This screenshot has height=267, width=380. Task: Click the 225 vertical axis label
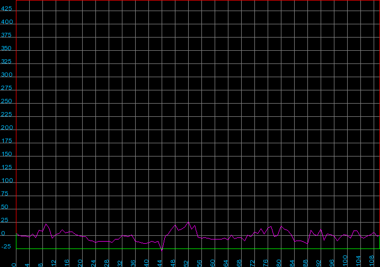pyautogui.click(x=6, y=114)
